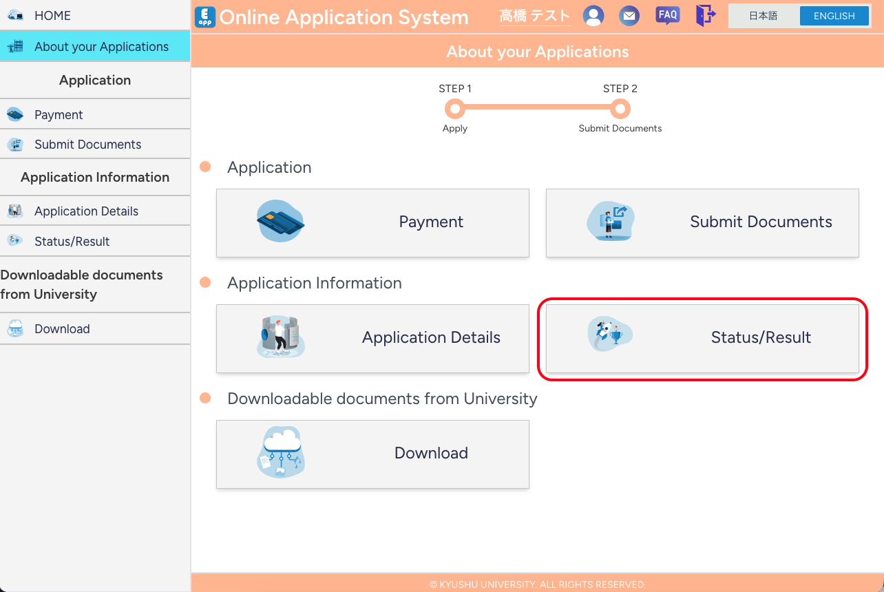The width and height of the screenshot is (884, 592).
Task: Select the ENGLISH language option
Action: [x=834, y=15]
